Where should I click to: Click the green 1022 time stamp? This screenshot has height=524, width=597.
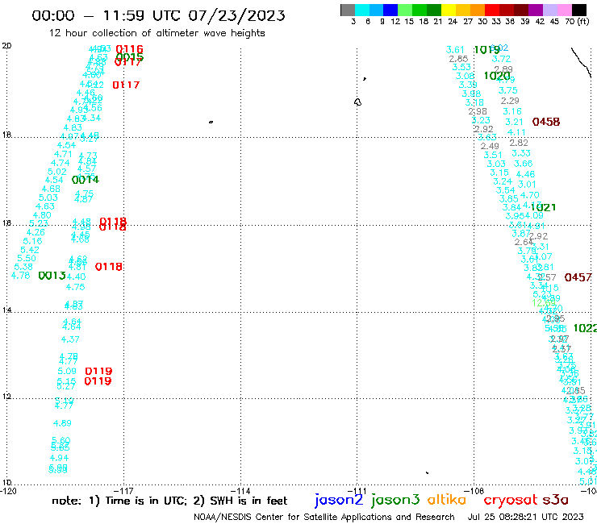585,328
